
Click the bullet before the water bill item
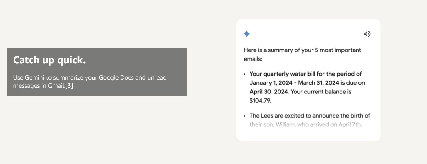coord(245,74)
